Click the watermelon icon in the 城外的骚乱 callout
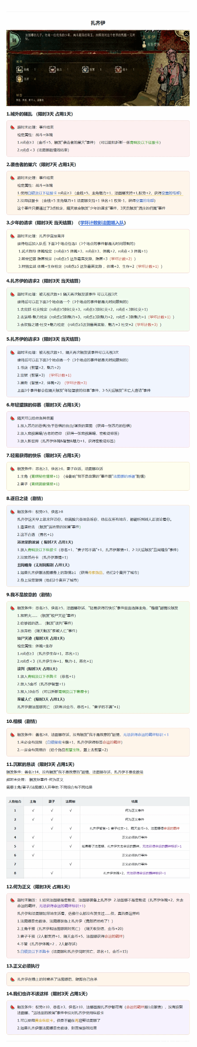 pos(13,127)
